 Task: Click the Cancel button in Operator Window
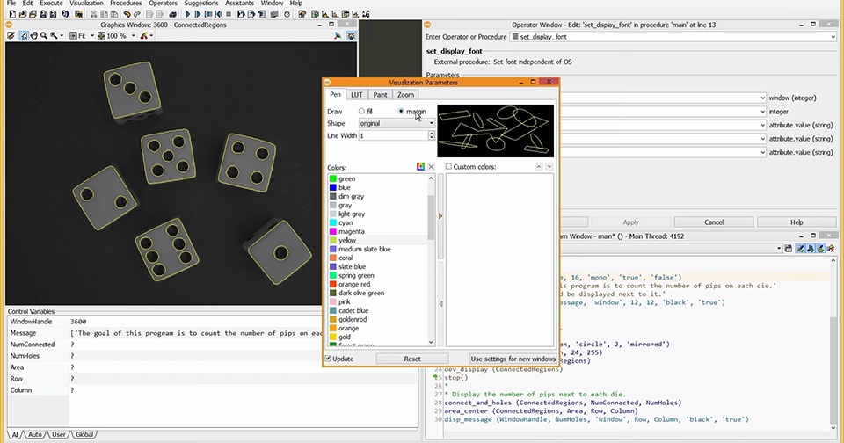[x=714, y=222]
